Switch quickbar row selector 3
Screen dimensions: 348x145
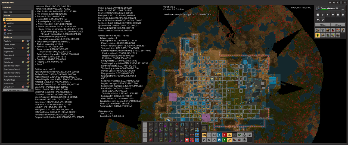pyautogui.click(x=145, y=135)
